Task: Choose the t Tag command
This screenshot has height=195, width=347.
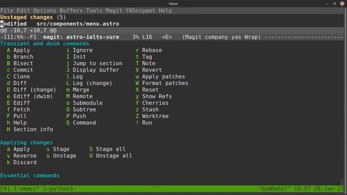Action: tap(144, 57)
